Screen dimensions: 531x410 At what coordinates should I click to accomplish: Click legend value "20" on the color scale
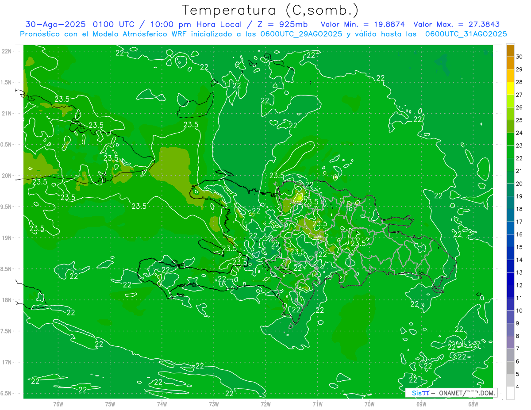coord(519,184)
